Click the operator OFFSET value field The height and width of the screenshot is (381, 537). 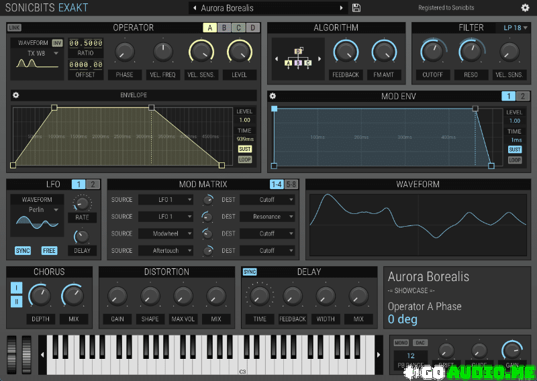click(x=86, y=65)
